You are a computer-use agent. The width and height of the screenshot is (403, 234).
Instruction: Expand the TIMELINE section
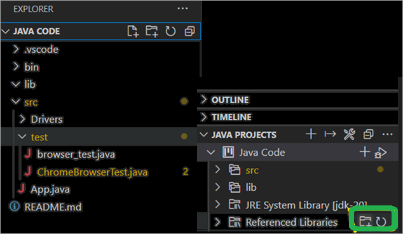click(204, 117)
